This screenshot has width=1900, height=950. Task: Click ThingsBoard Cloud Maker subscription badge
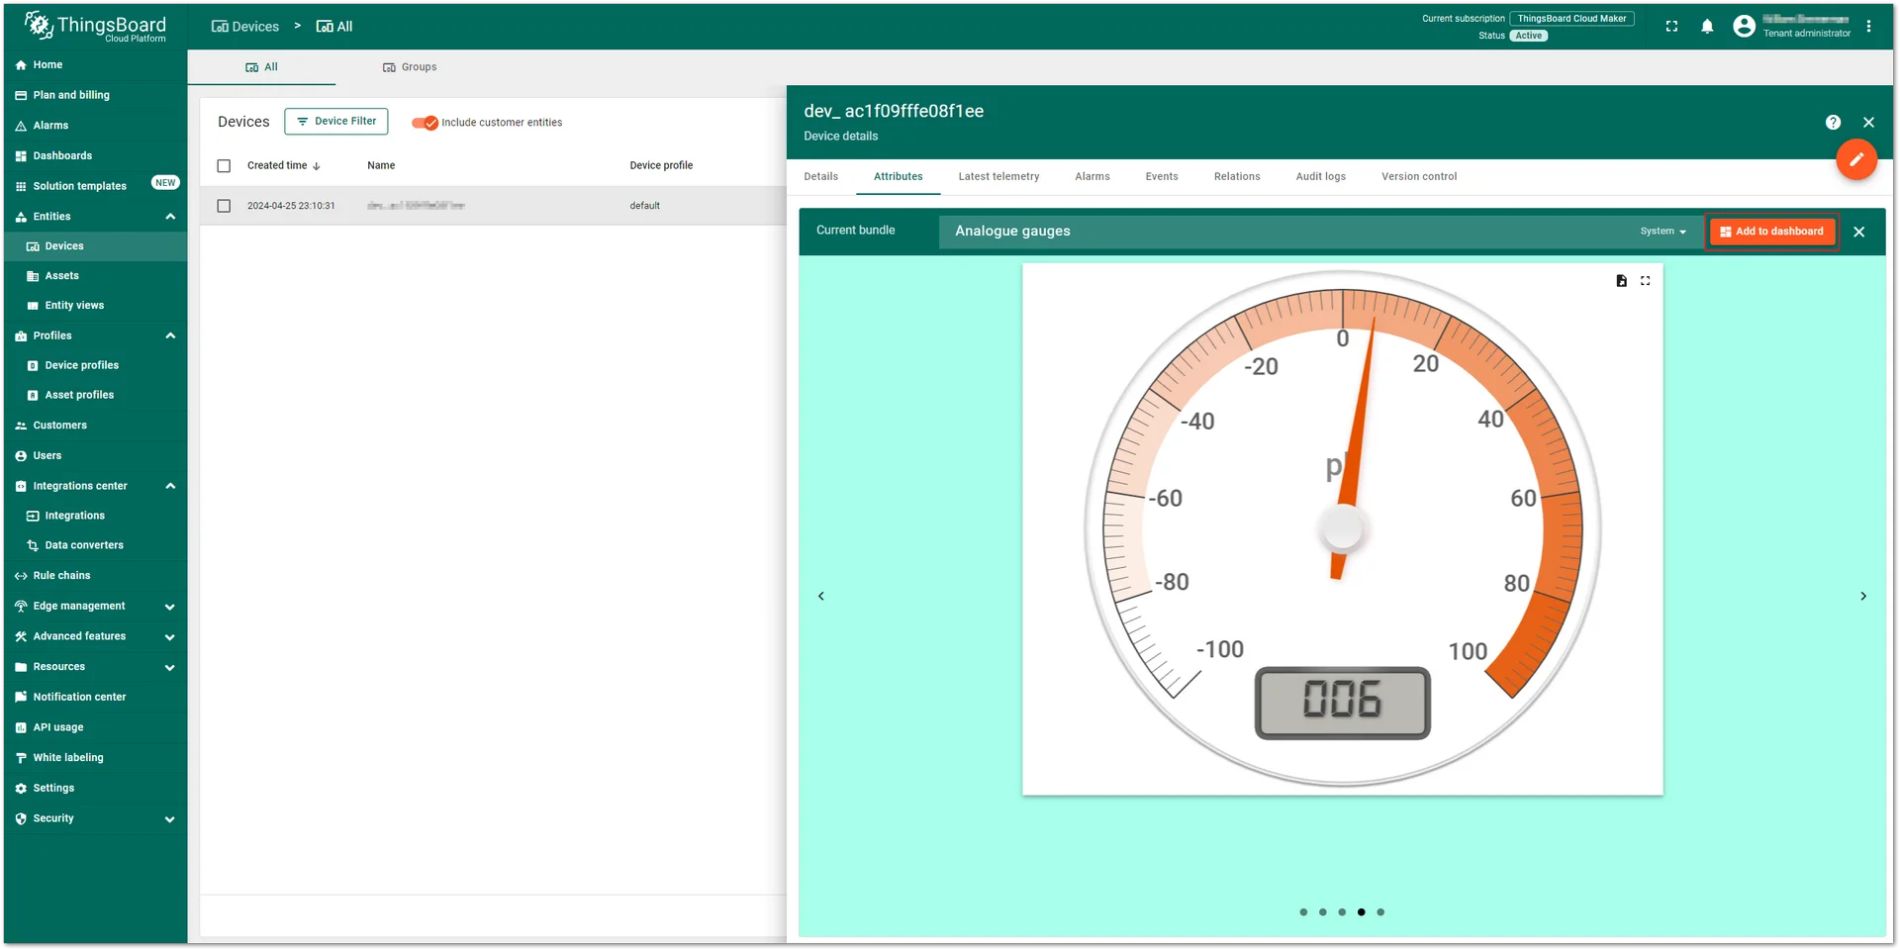pyautogui.click(x=1571, y=19)
